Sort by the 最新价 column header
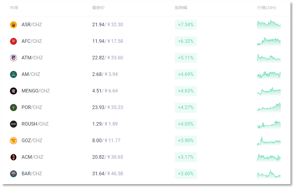Viewport: 295px width, 189px height. [x=98, y=8]
